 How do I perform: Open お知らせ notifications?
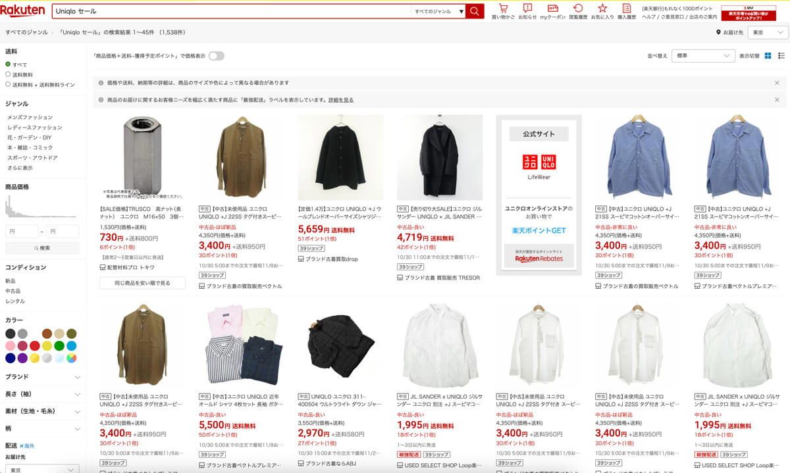pyautogui.click(x=527, y=11)
